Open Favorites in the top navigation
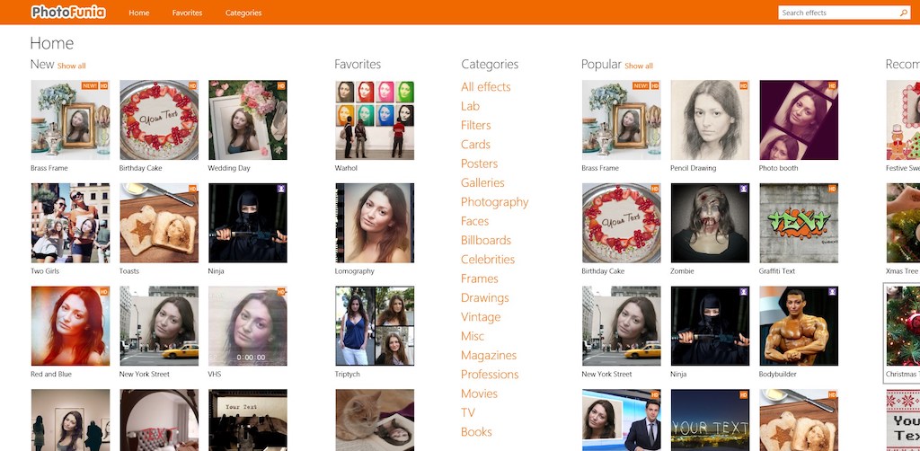 187,13
